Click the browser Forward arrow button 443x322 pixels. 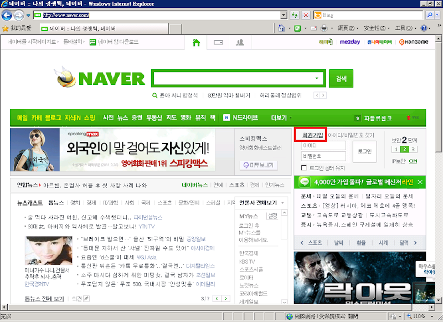[19, 15]
